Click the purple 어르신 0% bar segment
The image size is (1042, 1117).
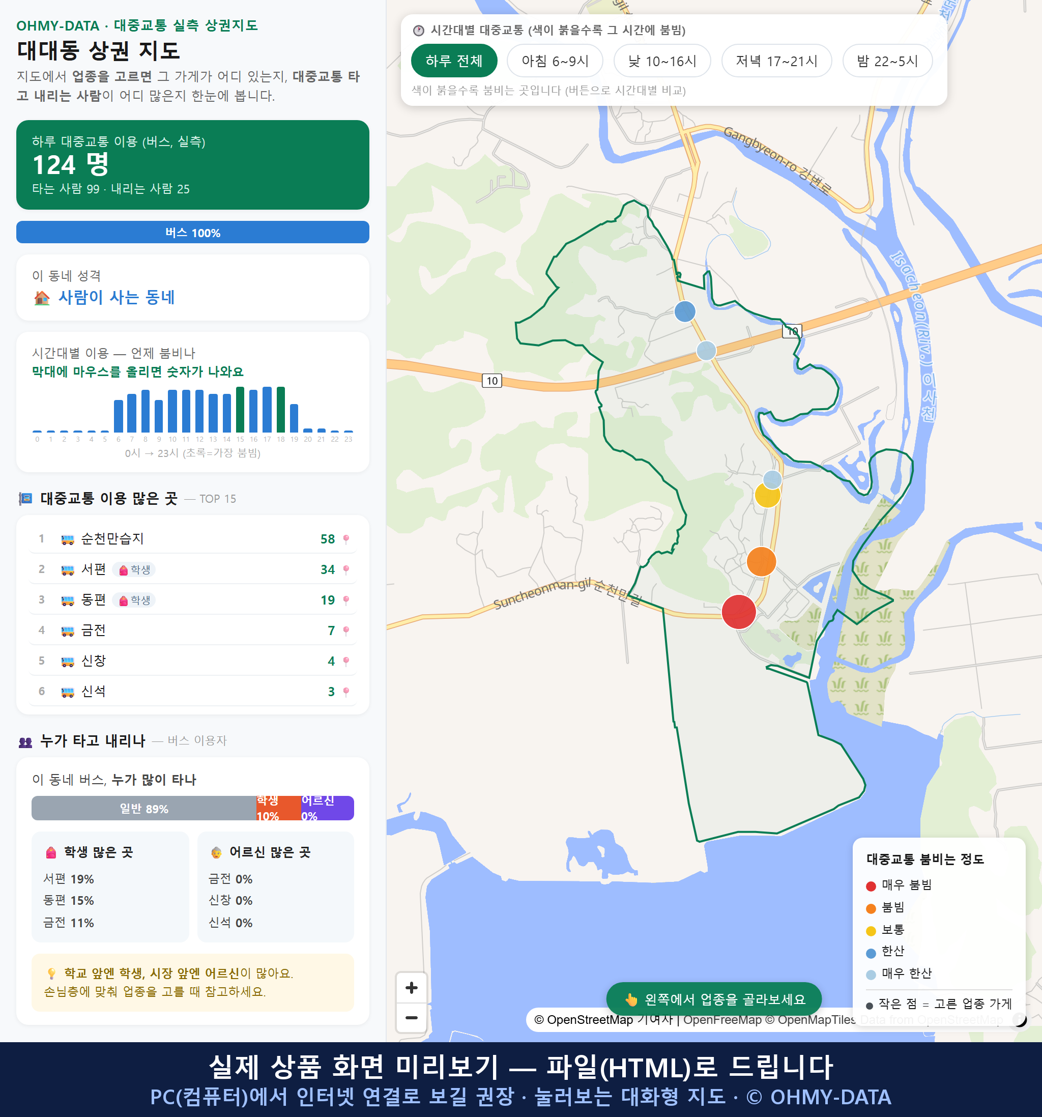click(x=328, y=809)
